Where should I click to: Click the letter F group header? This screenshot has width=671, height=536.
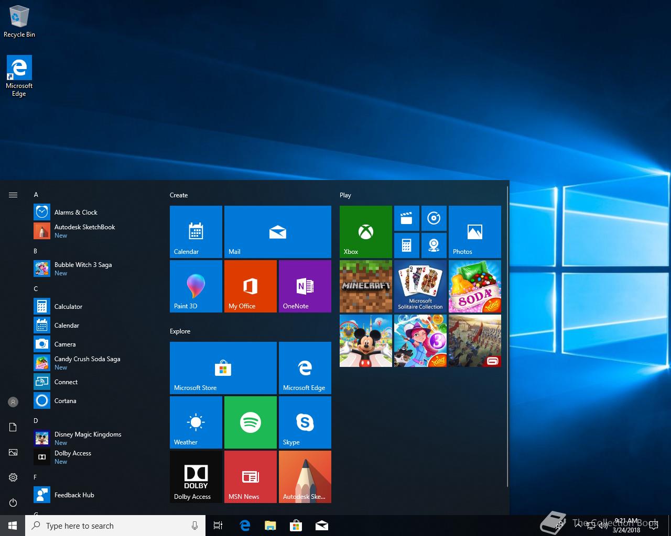[36, 477]
